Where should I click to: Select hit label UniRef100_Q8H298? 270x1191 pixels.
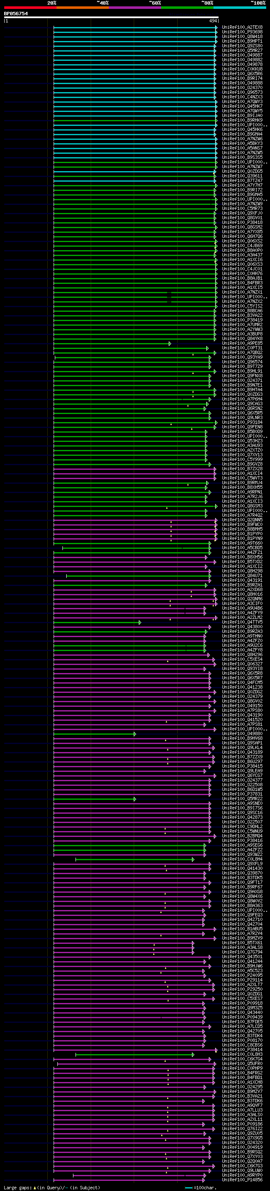pyautogui.click(x=242, y=571)
